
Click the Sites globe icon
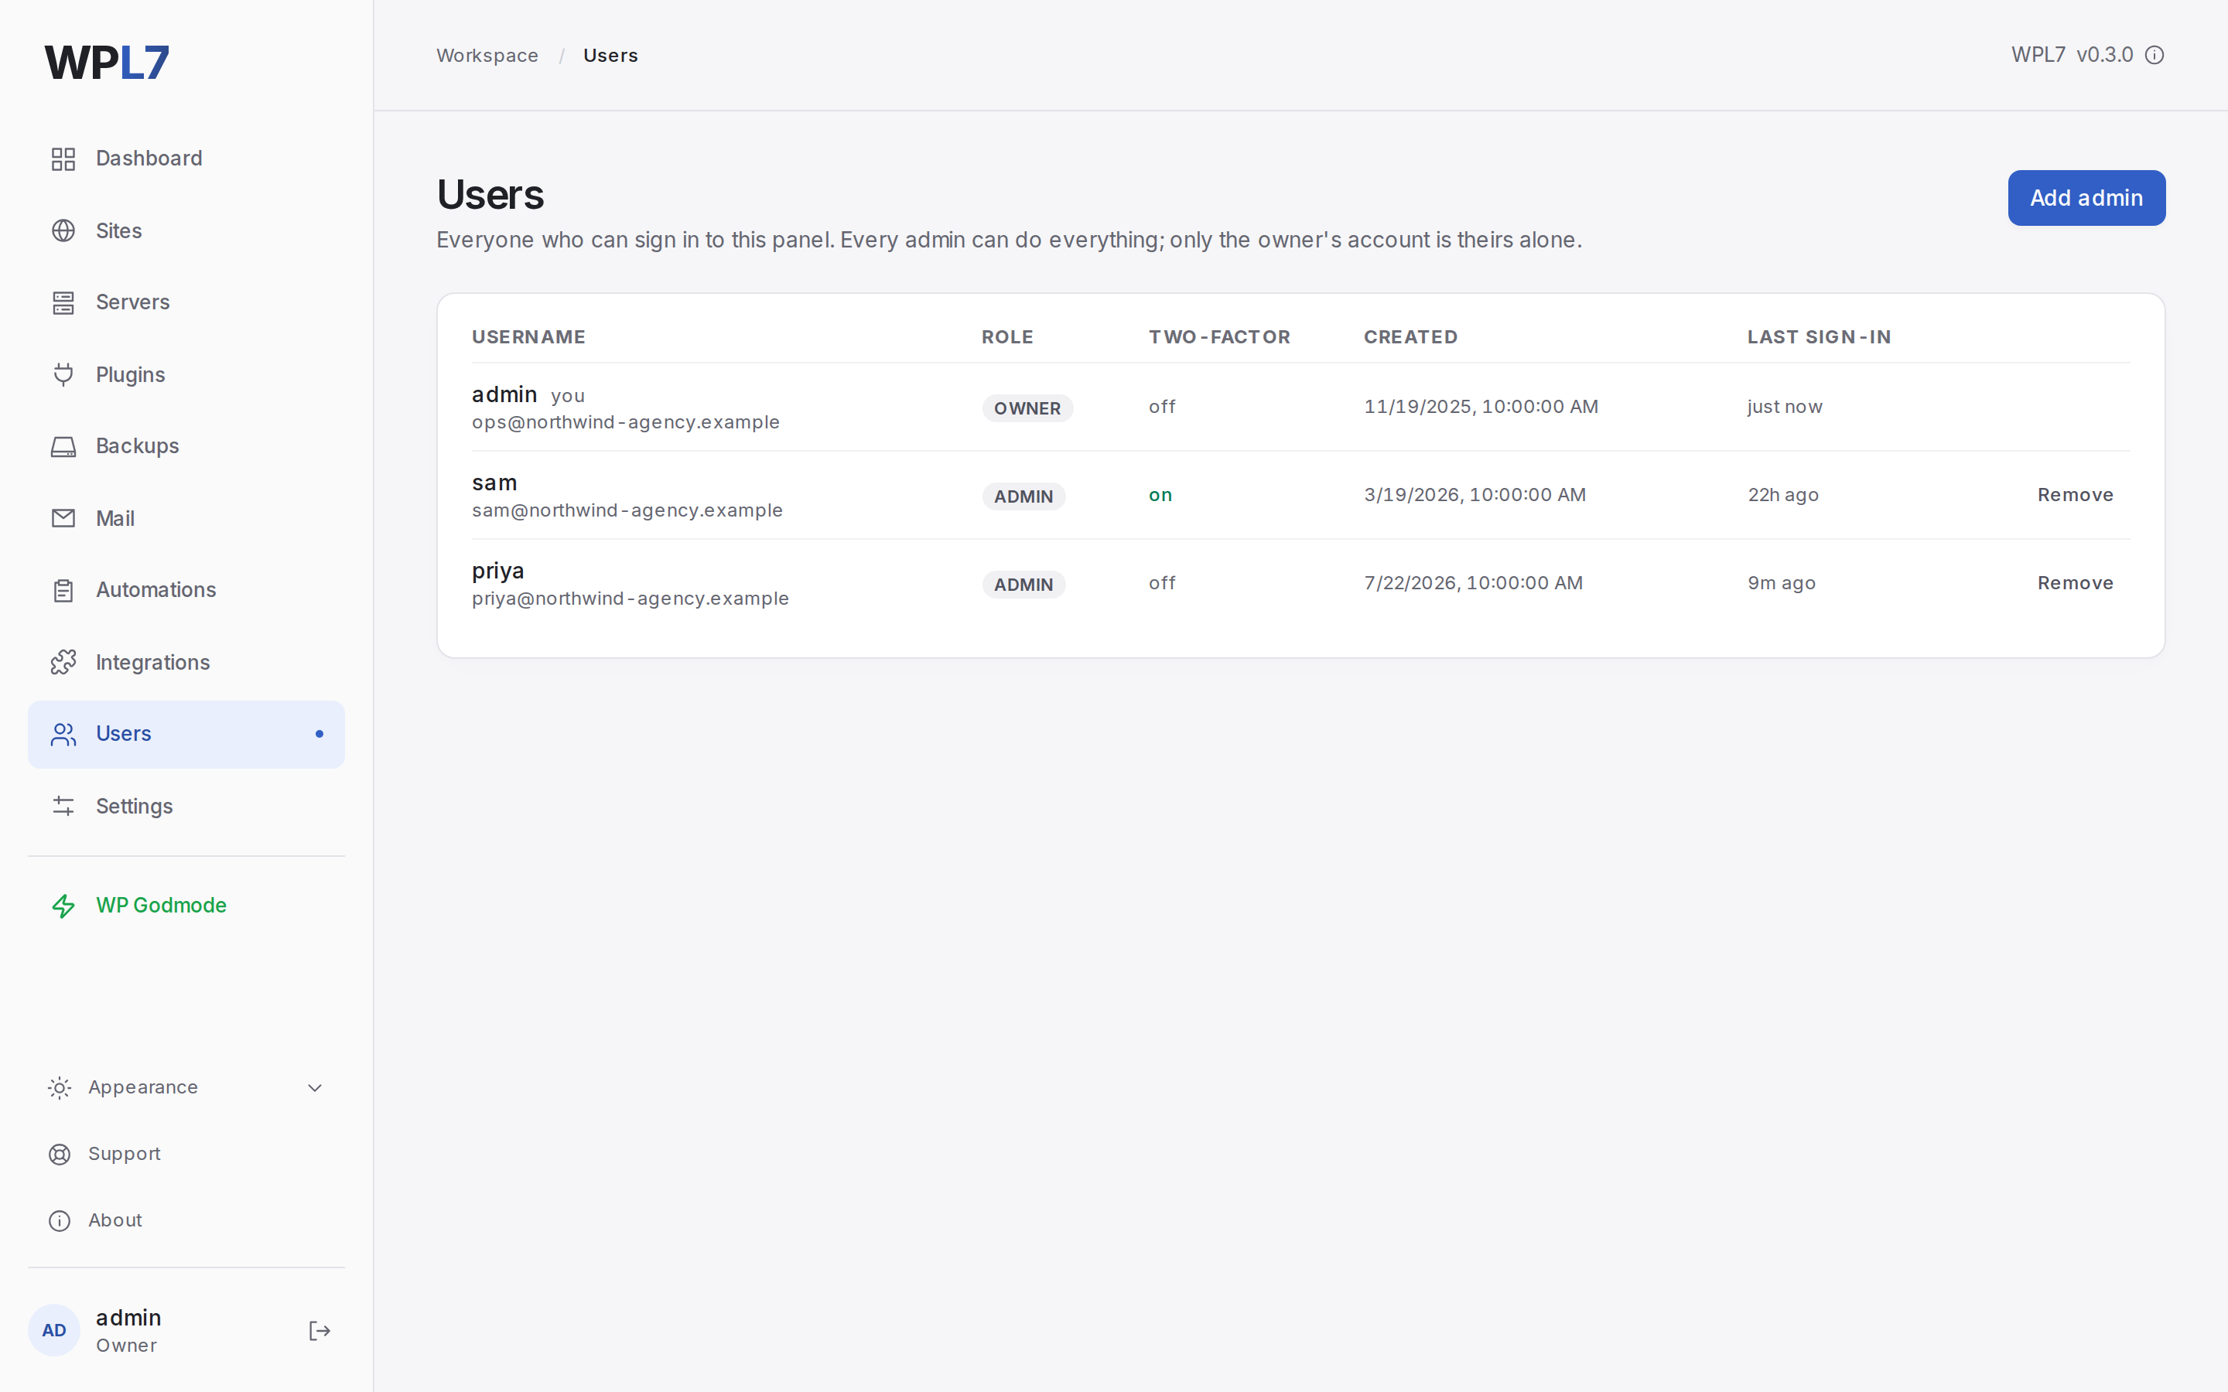tap(63, 231)
